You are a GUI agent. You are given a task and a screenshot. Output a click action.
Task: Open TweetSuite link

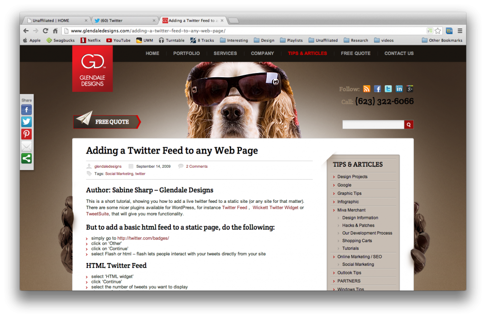tap(98, 214)
